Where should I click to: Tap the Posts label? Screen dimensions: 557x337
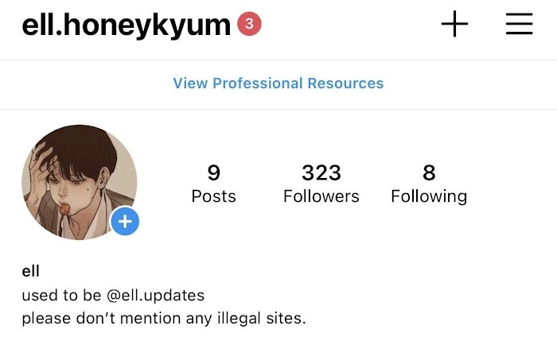click(x=213, y=196)
